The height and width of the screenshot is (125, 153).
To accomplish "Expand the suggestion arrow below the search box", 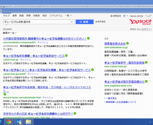I will (x=6, y=25).
